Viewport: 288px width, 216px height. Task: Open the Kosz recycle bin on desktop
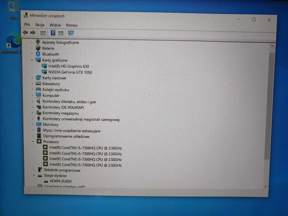(13, 9)
